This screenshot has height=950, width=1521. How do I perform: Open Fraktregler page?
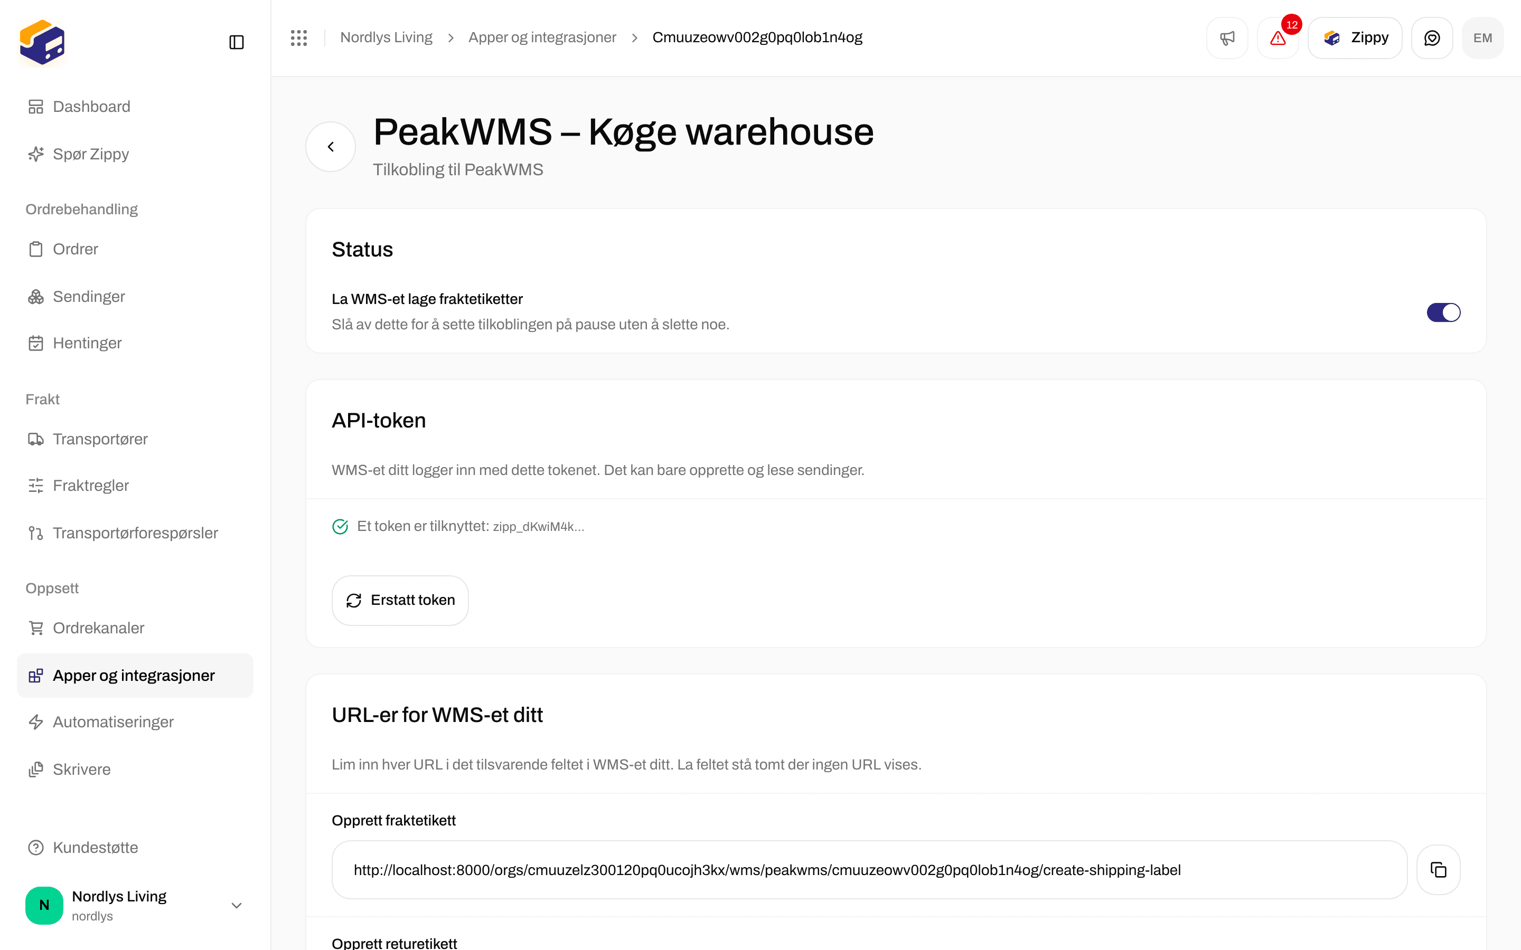[x=135, y=486]
